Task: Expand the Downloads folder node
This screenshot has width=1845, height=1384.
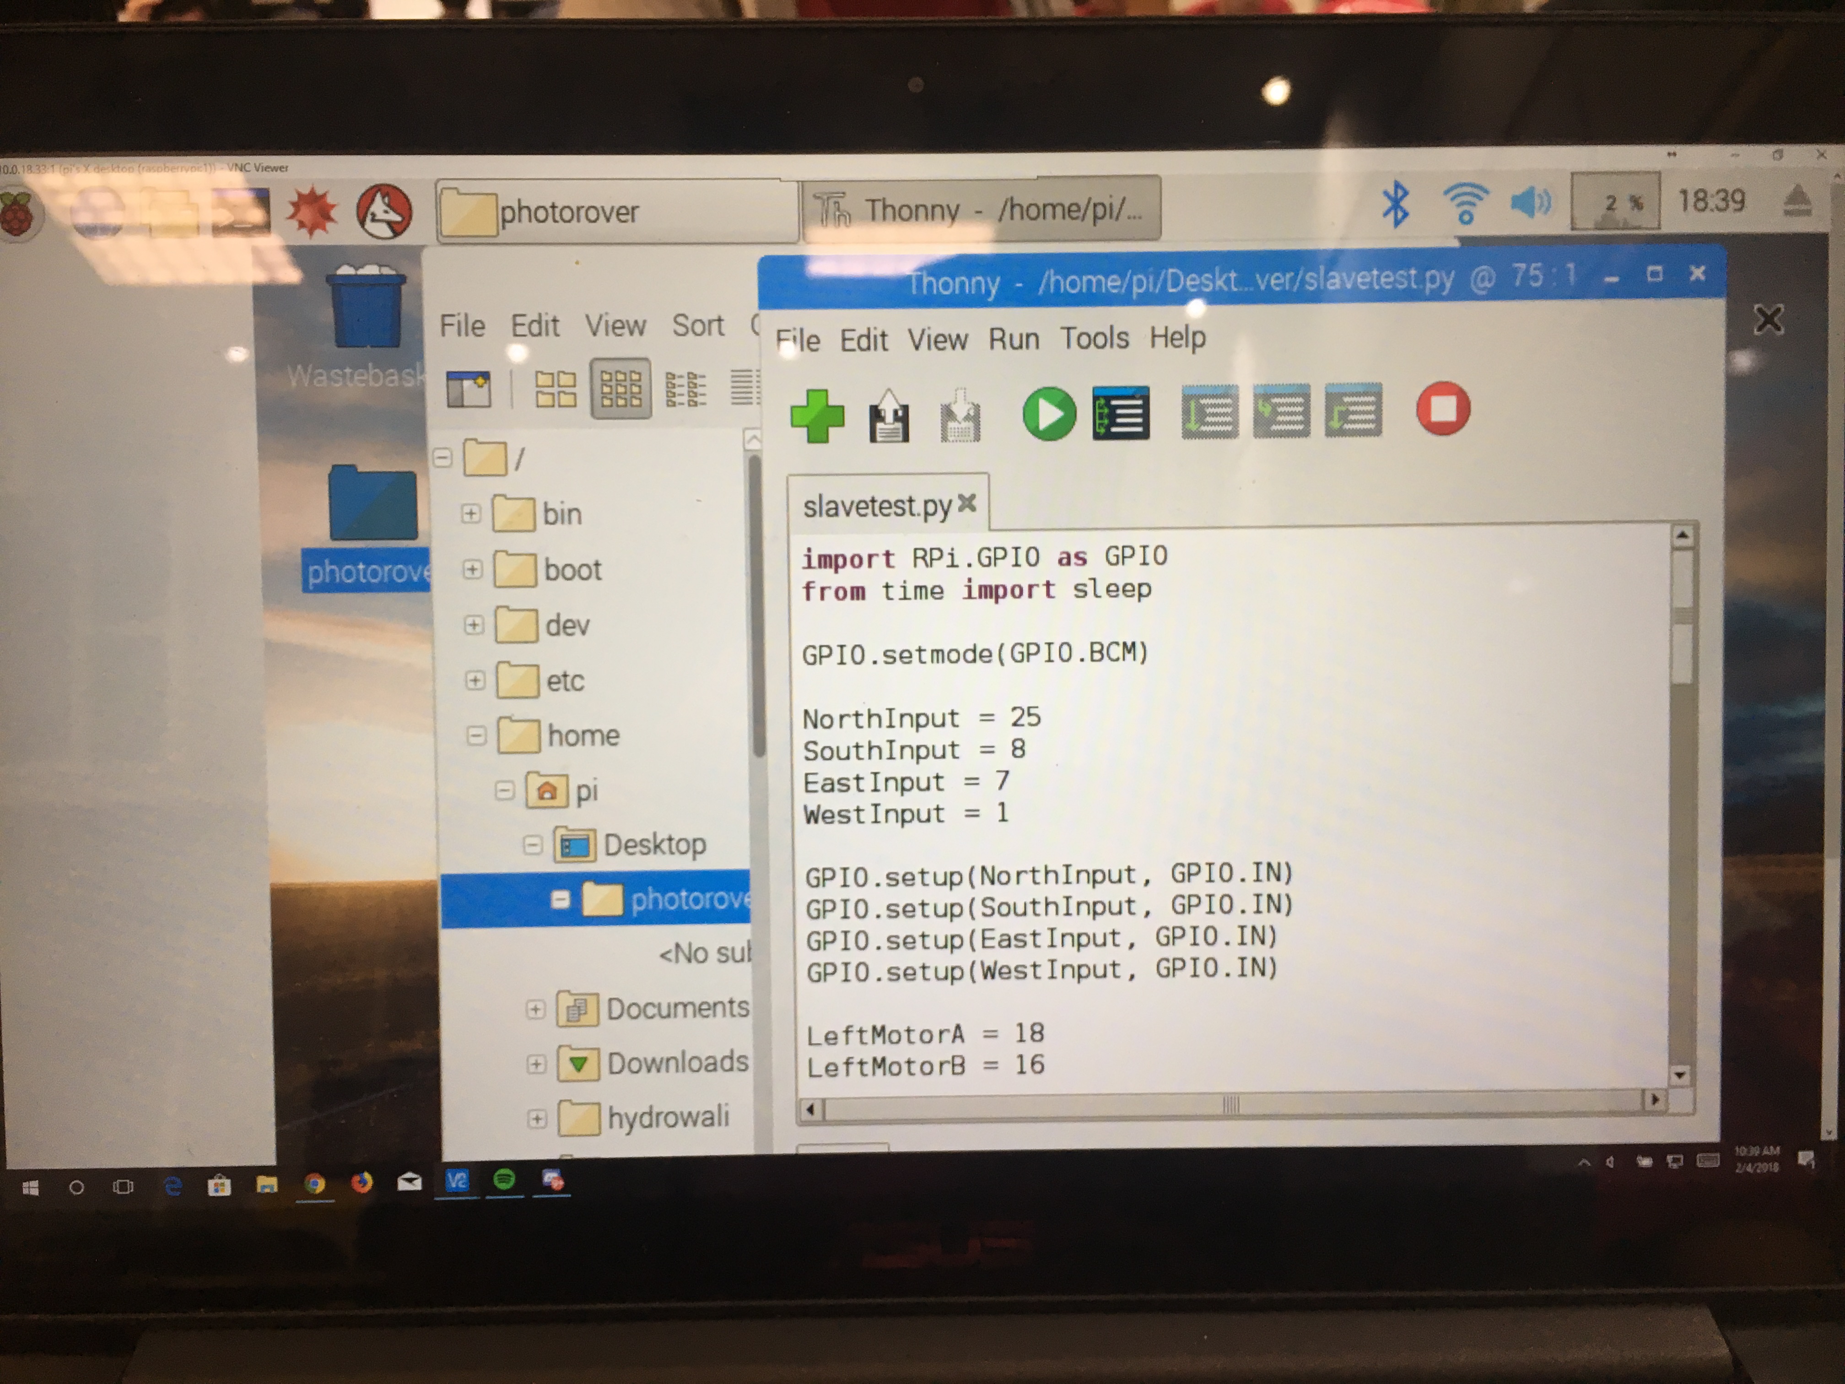Action: click(536, 1065)
